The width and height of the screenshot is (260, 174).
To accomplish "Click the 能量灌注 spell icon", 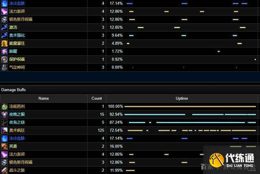I will 4,43.
